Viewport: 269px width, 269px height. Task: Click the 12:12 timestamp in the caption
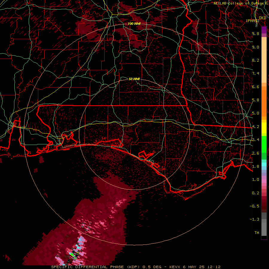(x=214, y=267)
